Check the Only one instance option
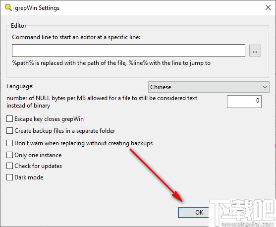 10,155
